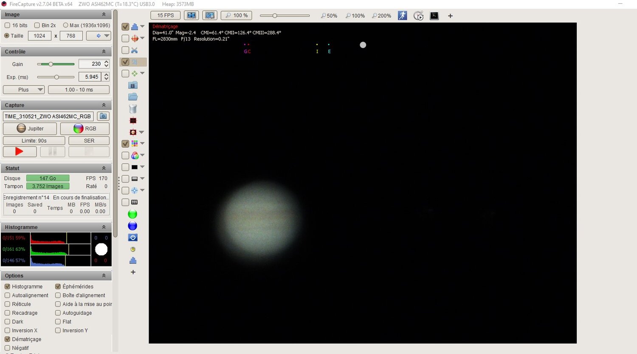Viewport: 637px width, 354px height.
Task: Enable the Autoalignement checkbox
Action: click(x=7, y=295)
